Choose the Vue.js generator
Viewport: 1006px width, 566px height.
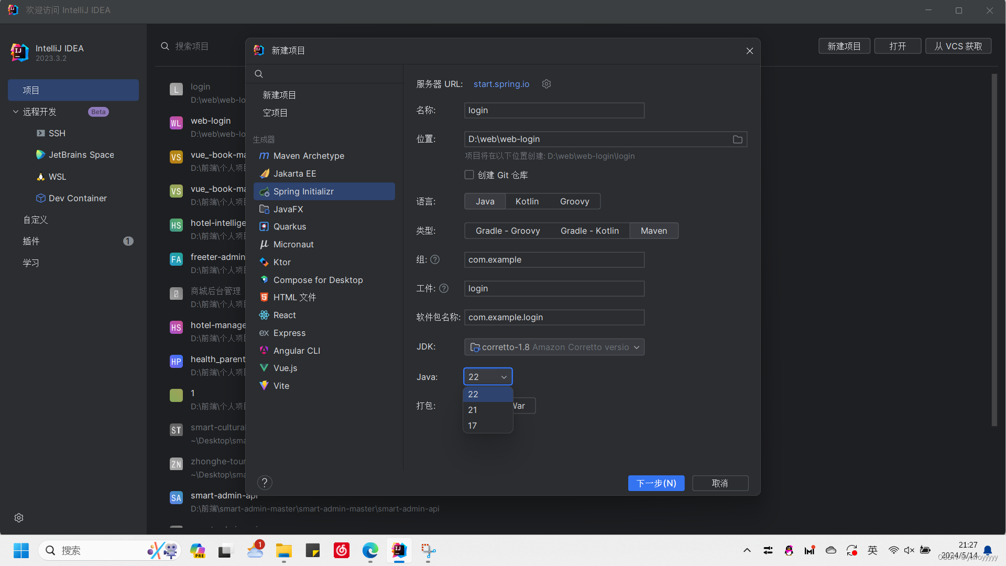[285, 368]
